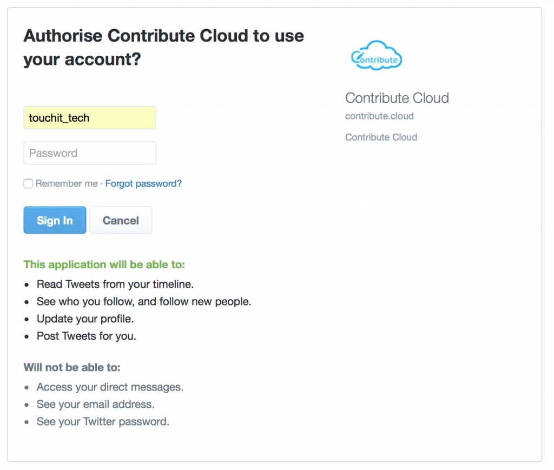Click the 'Remember me' label text

tap(67, 184)
